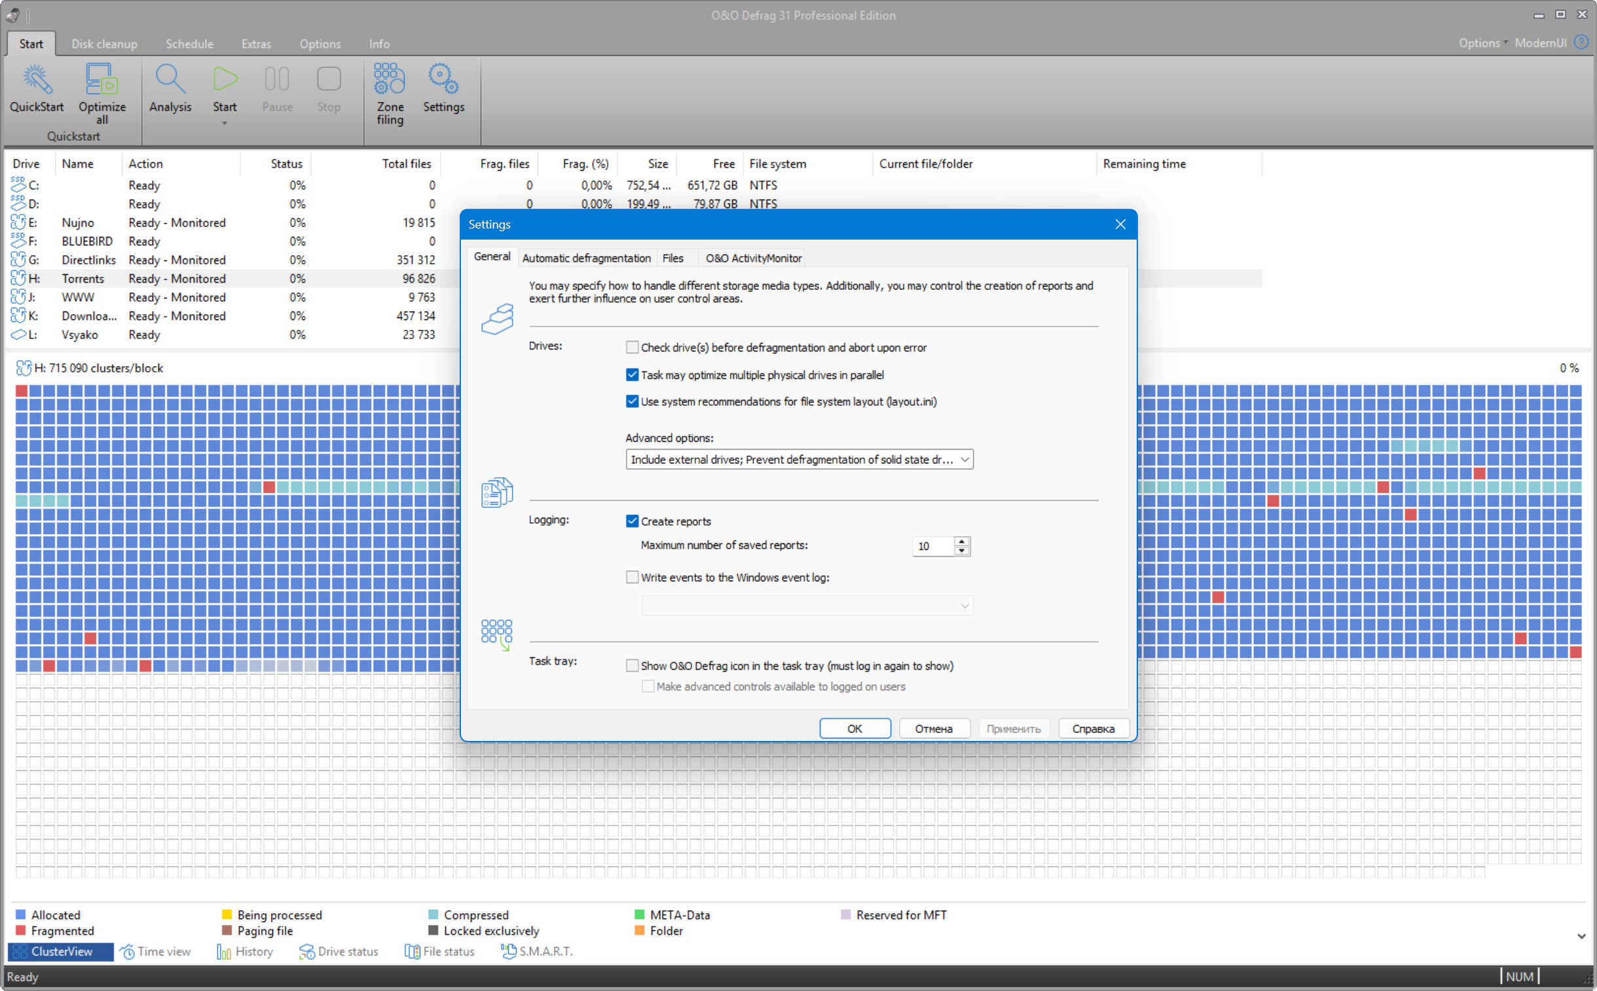Toggle use system recommendations layout.ini
1597x991 pixels.
pos(632,401)
